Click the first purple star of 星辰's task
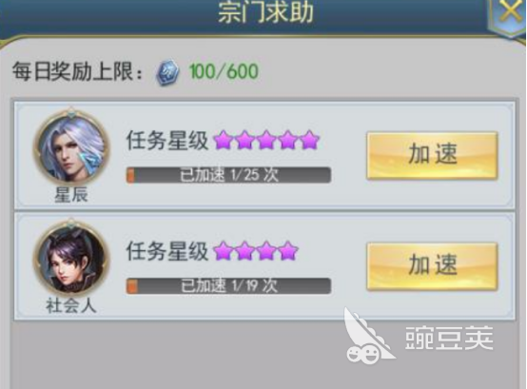The height and width of the screenshot is (389, 527). coord(224,140)
